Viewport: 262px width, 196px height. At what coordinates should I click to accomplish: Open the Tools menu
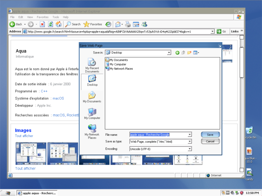pyautogui.click(x=56, y=17)
